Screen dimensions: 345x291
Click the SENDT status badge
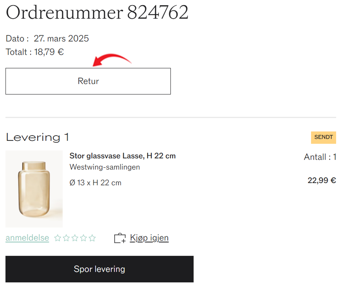coord(323,137)
